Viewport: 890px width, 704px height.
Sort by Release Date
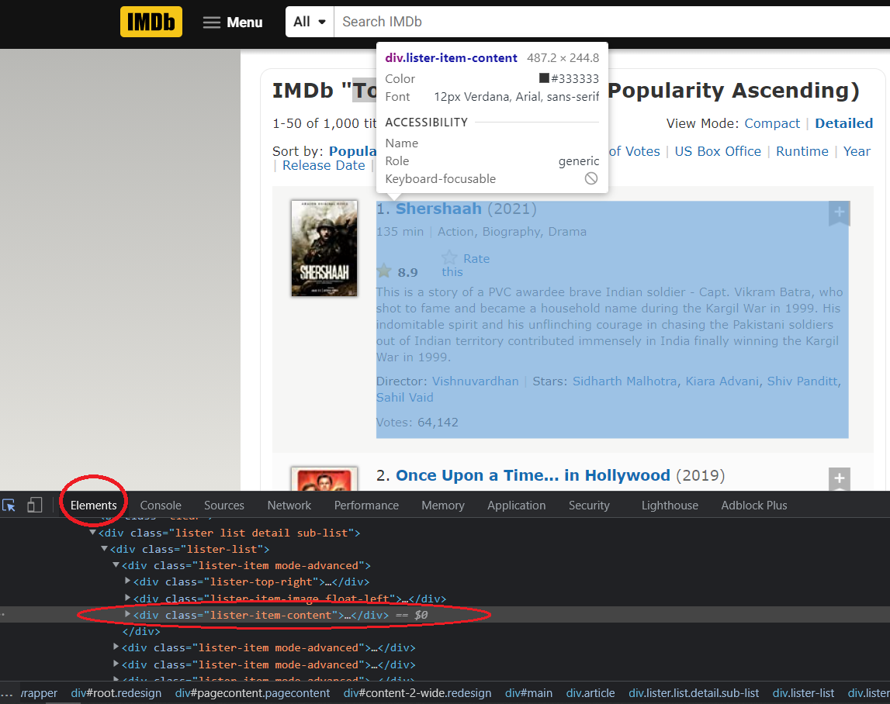[x=324, y=166]
